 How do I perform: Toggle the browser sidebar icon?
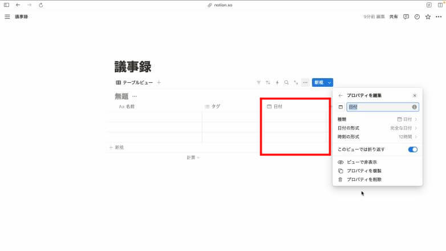point(6,5)
